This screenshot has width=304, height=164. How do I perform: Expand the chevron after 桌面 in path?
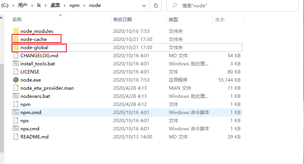pos(65,6)
